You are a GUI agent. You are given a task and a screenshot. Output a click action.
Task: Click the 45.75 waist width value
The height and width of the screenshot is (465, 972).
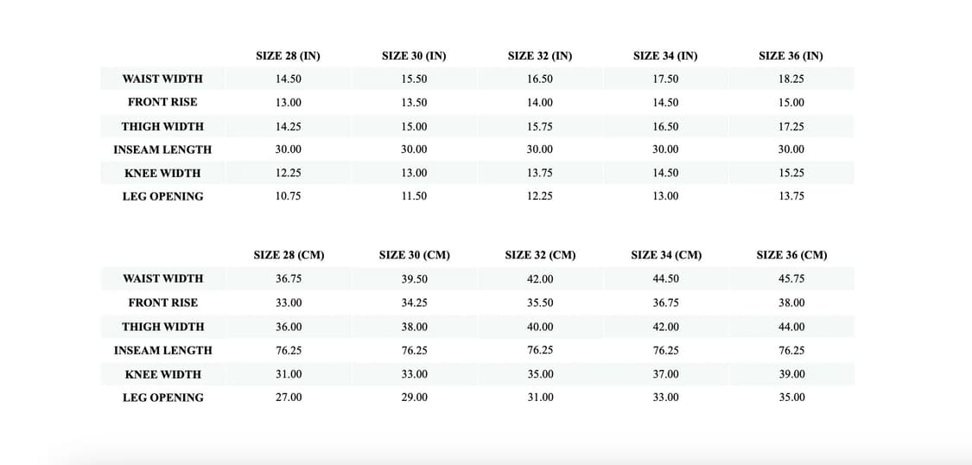pyautogui.click(x=791, y=278)
